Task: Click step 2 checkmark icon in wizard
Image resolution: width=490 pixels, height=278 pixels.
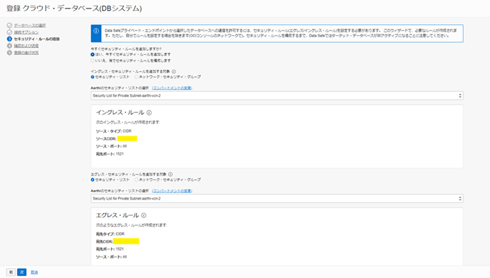Action: (9, 32)
